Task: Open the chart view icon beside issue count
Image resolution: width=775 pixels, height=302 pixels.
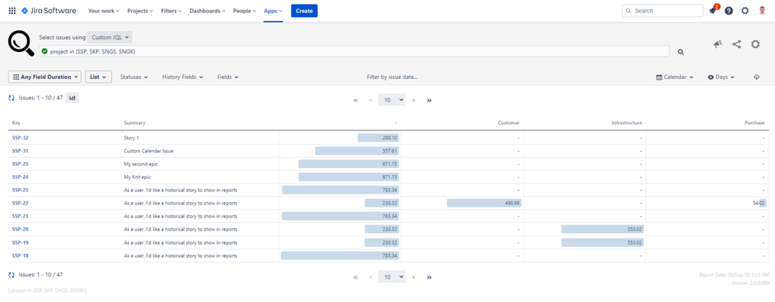Action: click(x=72, y=98)
